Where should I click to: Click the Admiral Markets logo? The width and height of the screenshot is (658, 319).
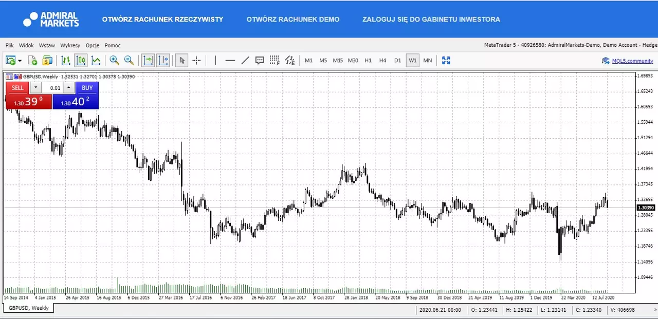point(51,20)
